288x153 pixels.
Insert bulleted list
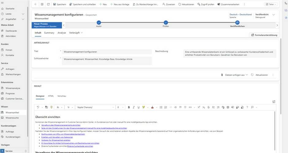tap(161, 107)
